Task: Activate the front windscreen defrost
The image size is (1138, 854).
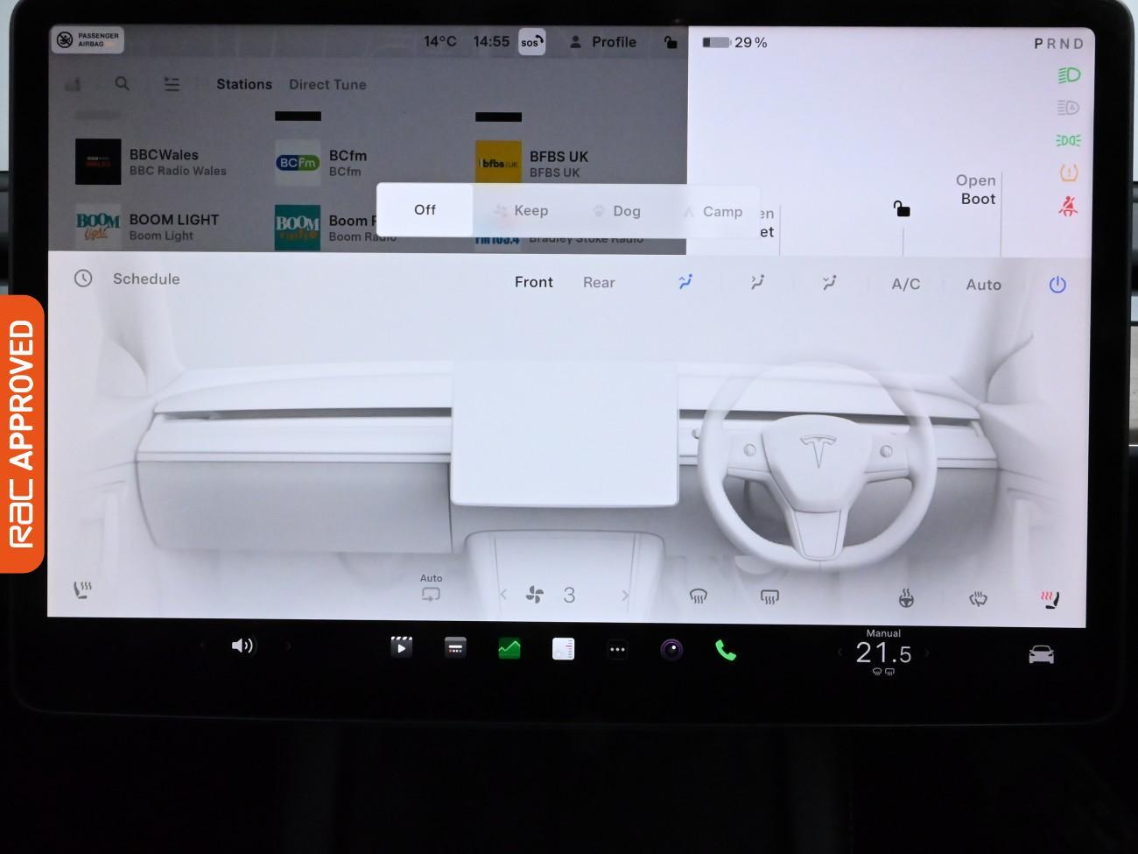Action: (x=699, y=596)
